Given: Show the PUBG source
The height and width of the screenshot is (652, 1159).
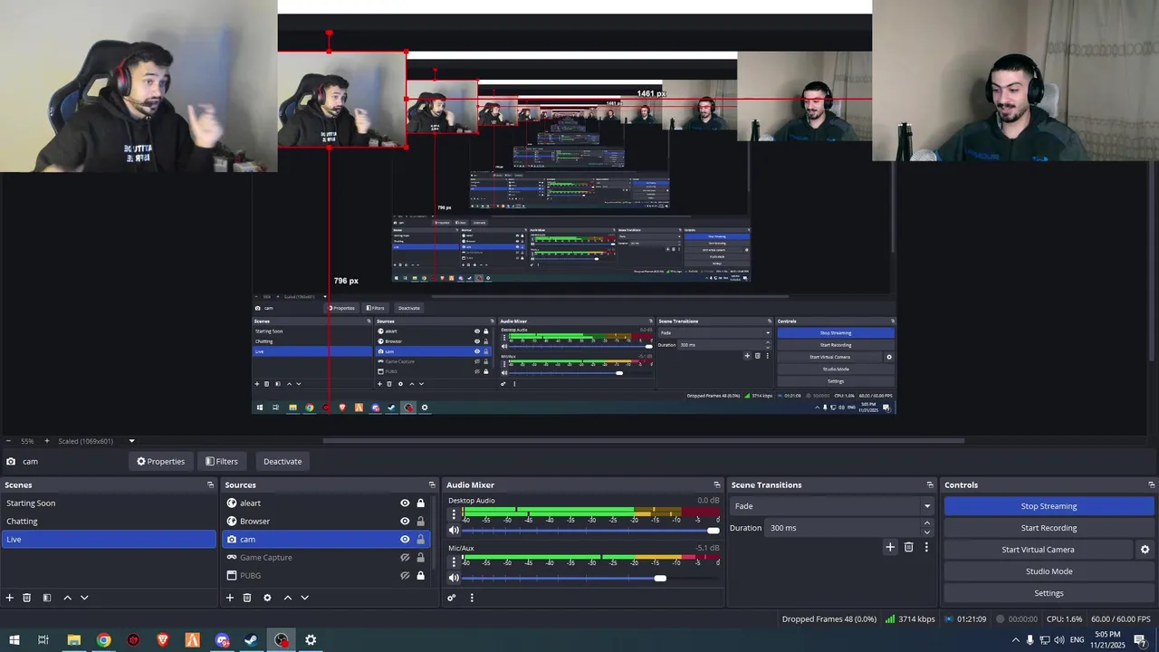Looking at the screenshot, I should [405, 576].
